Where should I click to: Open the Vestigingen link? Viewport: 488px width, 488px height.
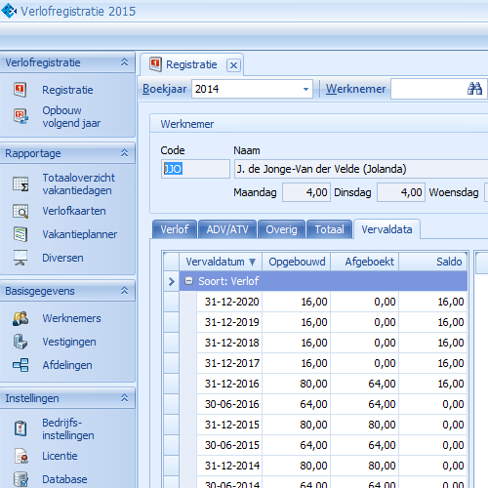69,342
